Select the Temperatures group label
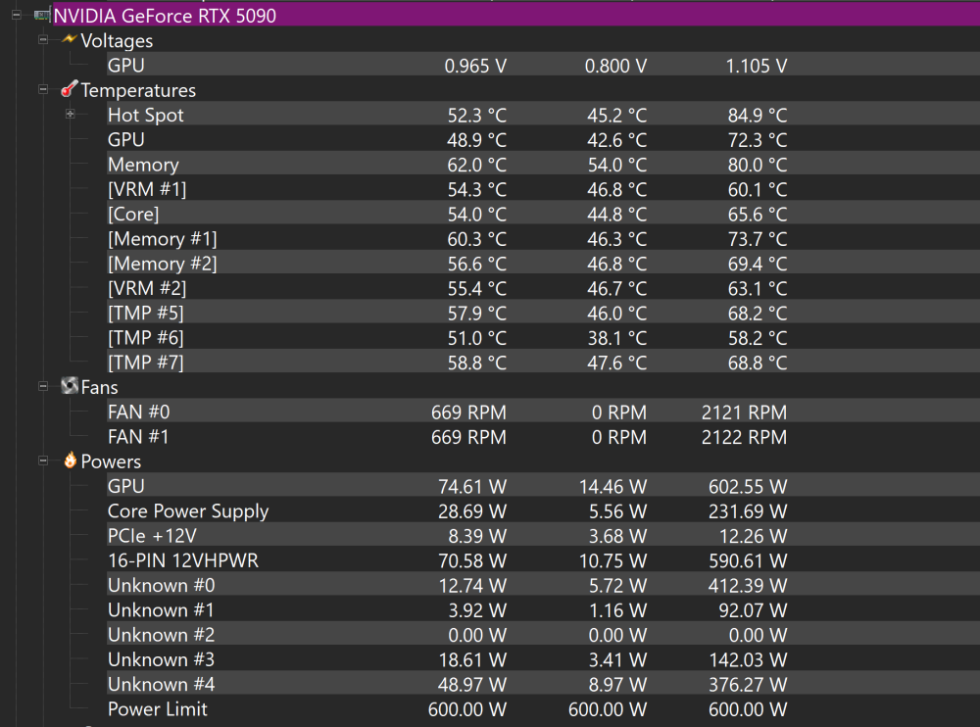The width and height of the screenshot is (980, 727). 138,90
